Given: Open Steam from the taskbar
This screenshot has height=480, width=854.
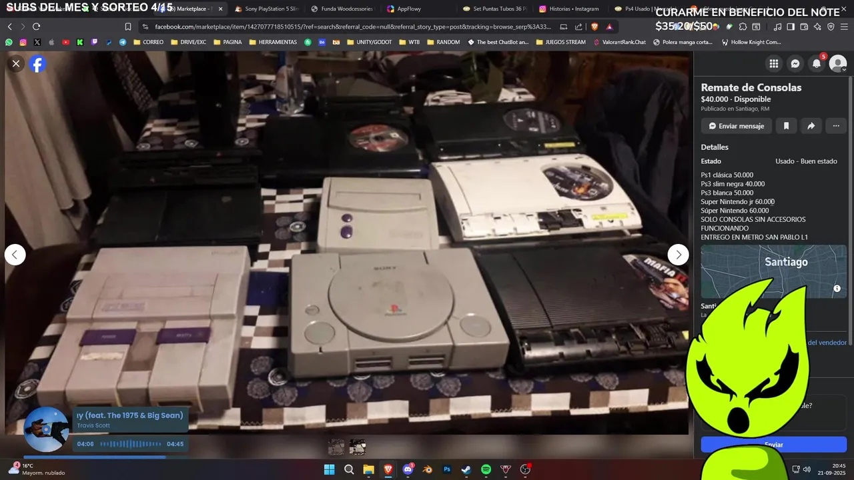Looking at the screenshot, I should coord(466,469).
